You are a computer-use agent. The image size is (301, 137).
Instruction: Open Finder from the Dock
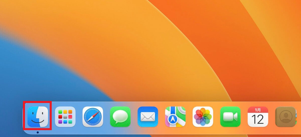pyautogui.click(x=38, y=117)
